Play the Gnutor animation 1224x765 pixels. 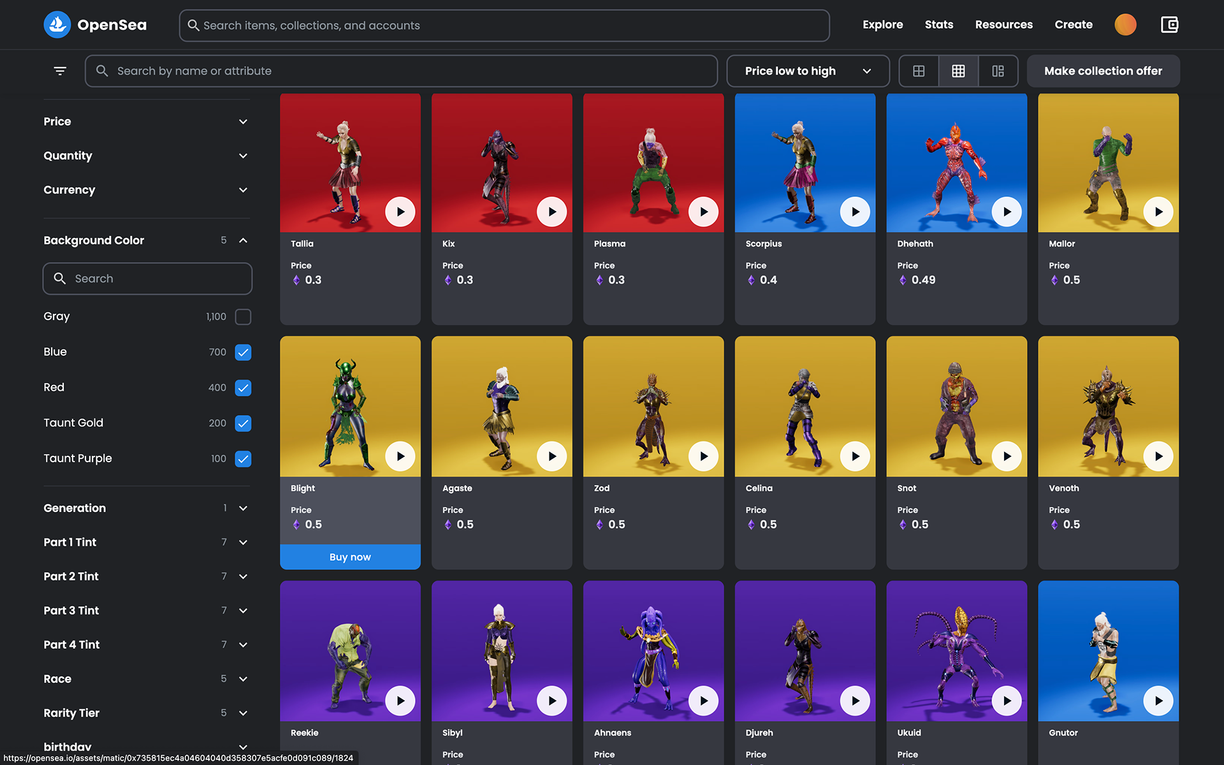tap(1158, 701)
